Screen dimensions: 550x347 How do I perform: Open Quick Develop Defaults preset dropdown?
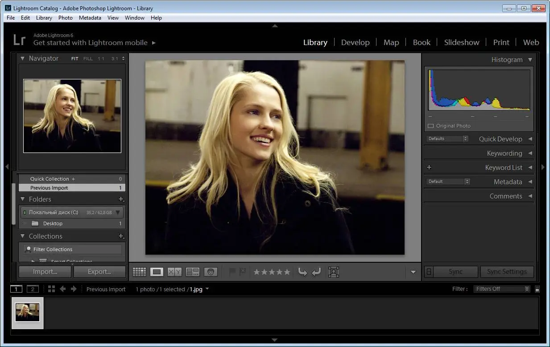click(x=447, y=139)
